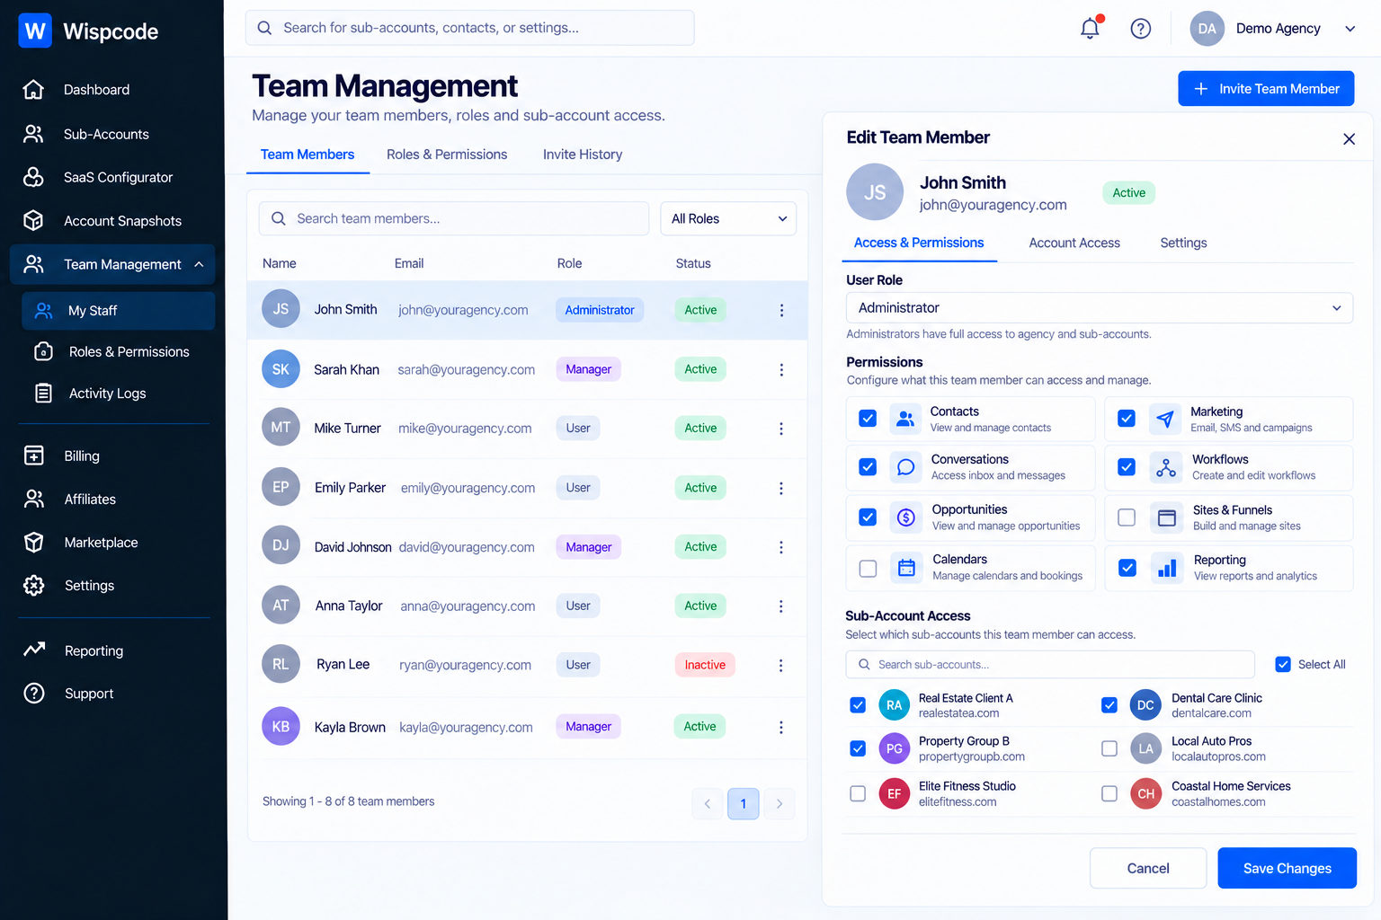The height and width of the screenshot is (920, 1381).
Task: Click the Cancel button
Action: 1148,868
